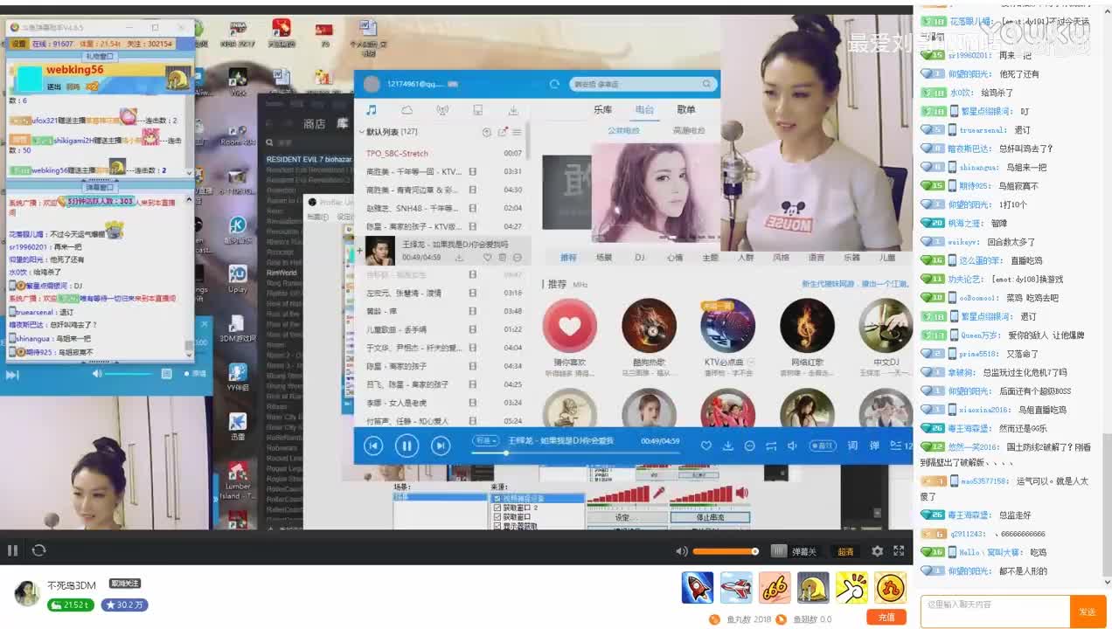Open the downloads tab icon in music player

[x=513, y=110]
